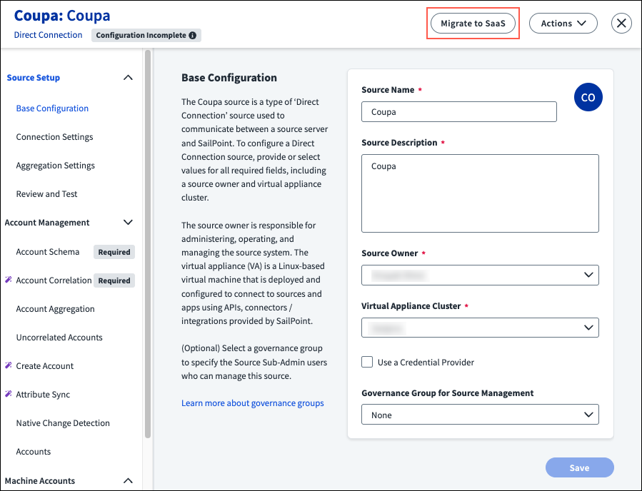Open Aggregation Settings page
The image size is (642, 491).
(x=55, y=166)
